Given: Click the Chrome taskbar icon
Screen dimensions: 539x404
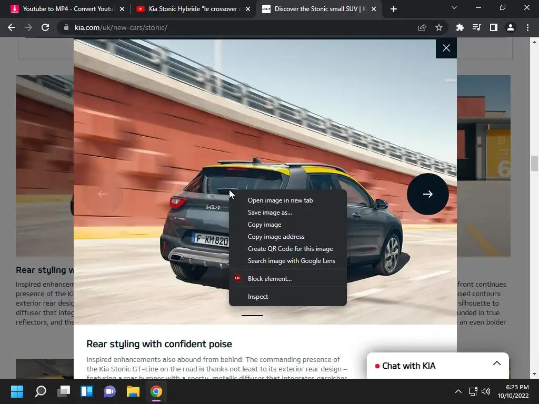Looking at the screenshot, I should tap(156, 391).
